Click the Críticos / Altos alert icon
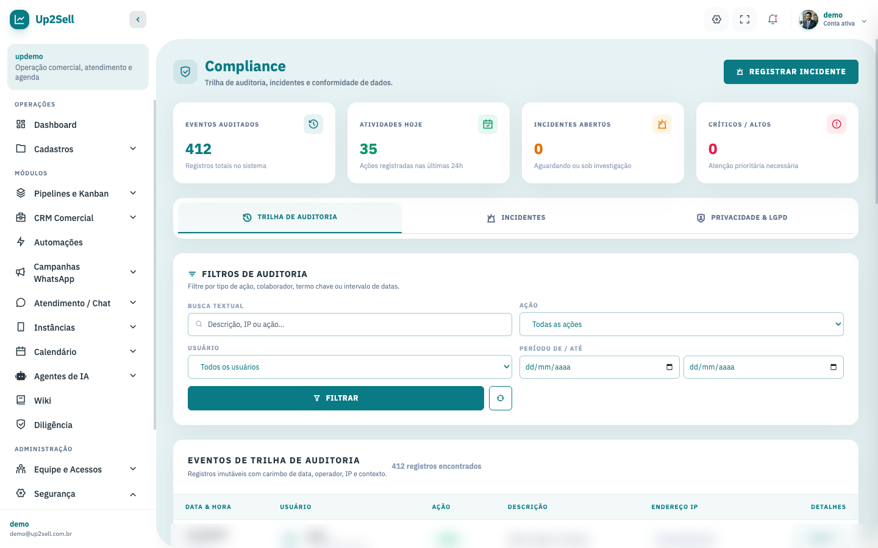This screenshot has height=548, width=878. coord(837,124)
